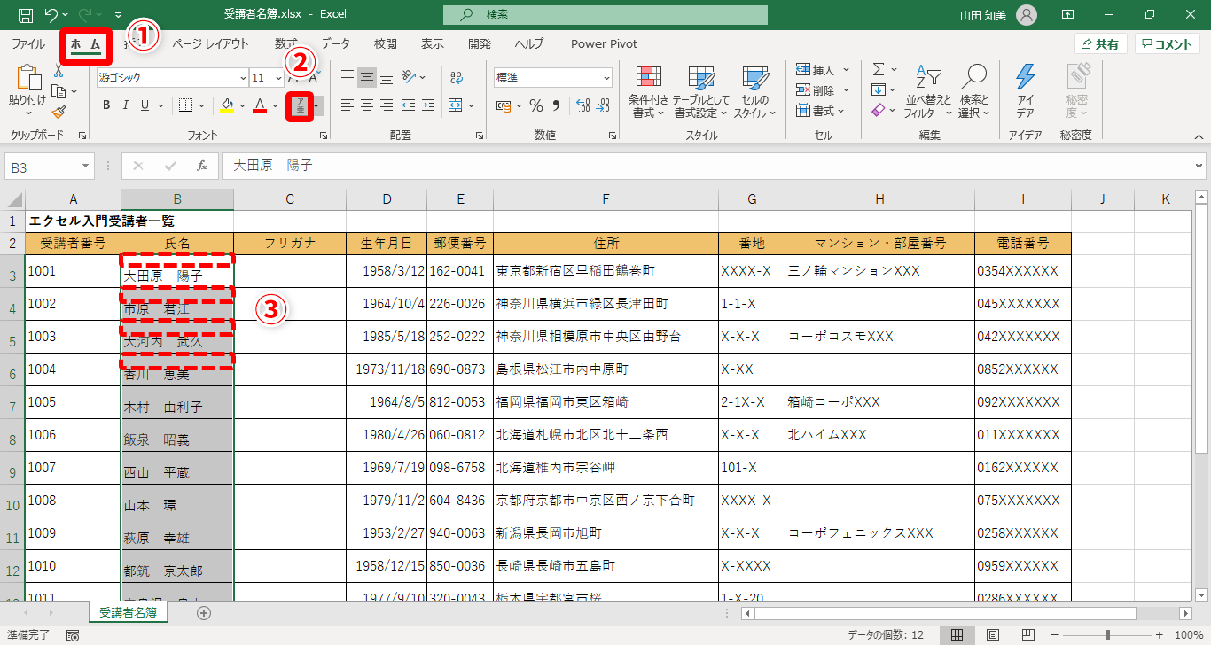The height and width of the screenshot is (645, 1211).
Task: Save the workbook with the floppy icon
Action: point(26,15)
